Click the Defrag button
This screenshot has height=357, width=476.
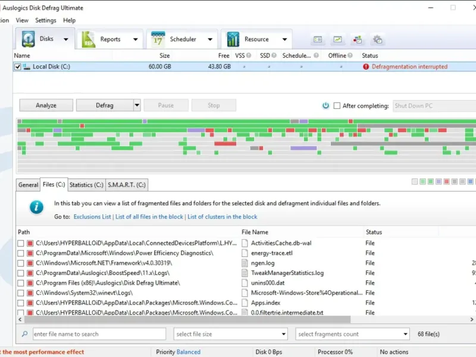click(105, 105)
